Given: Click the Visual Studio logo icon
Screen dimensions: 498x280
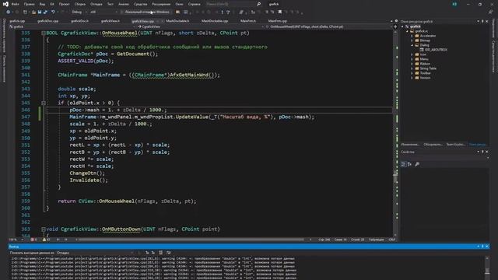Looking at the screenshot, I should pyautogui.click(x=5, y=4).
